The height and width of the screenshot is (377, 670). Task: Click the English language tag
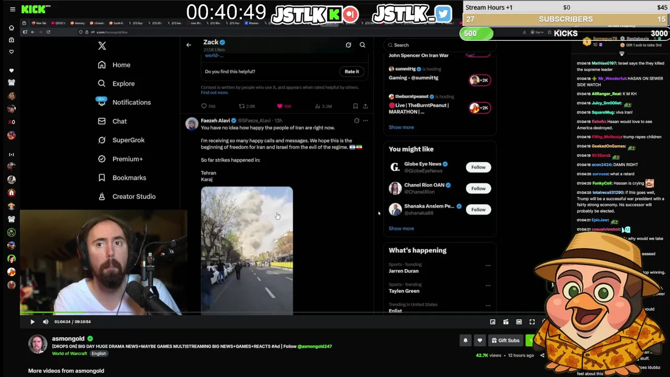coord(98,353)
